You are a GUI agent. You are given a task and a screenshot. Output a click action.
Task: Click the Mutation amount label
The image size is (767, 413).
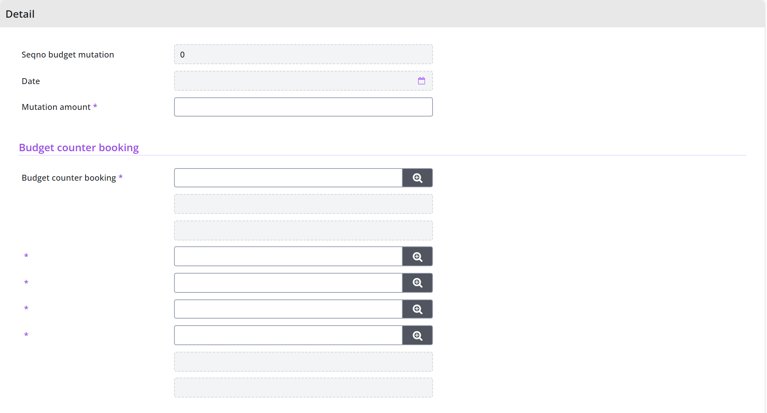pos(56,107)
